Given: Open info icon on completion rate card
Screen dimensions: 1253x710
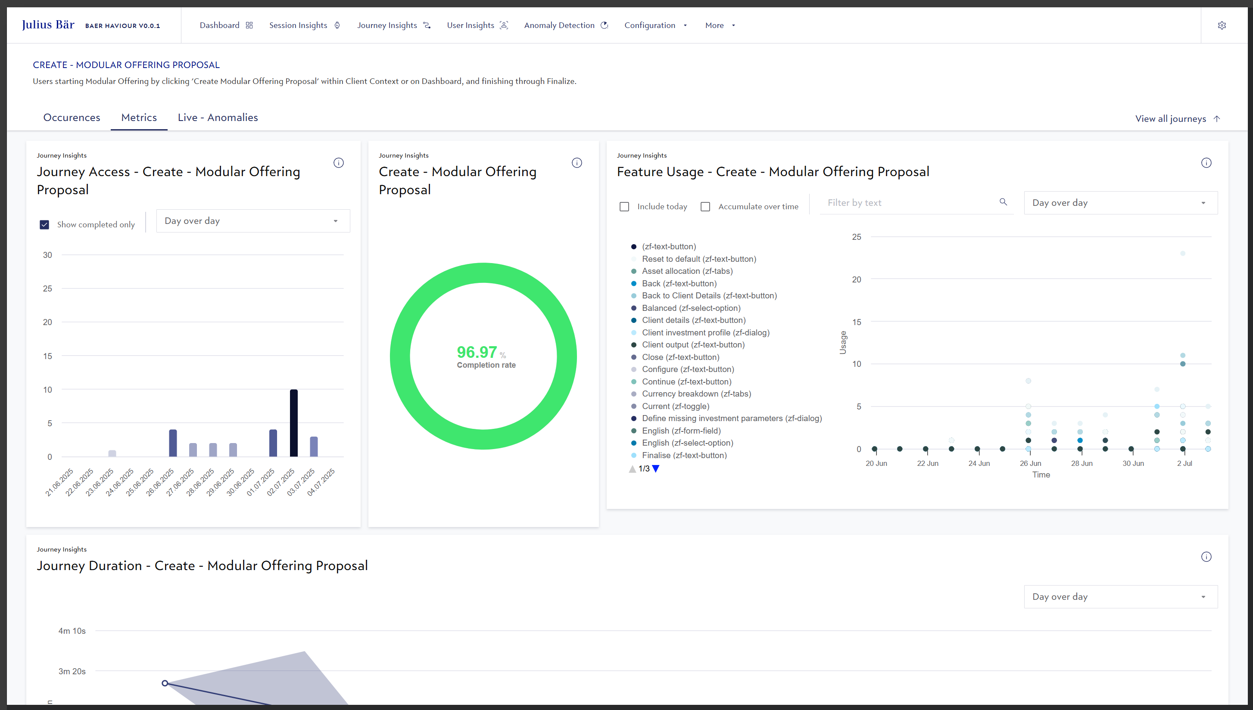Looking at the screenshot, I should point(577,163).
